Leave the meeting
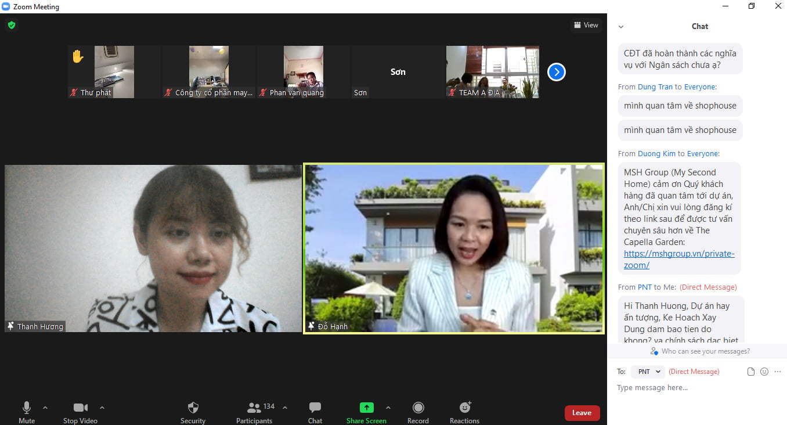The width and height of the screenshot is (787, 425). (582, 413)
